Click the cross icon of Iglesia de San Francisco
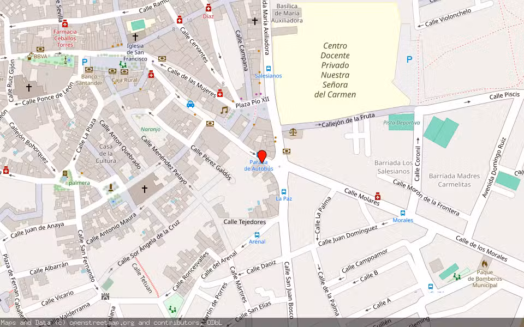Screen dimensions: 524x327 click(135, 37)
